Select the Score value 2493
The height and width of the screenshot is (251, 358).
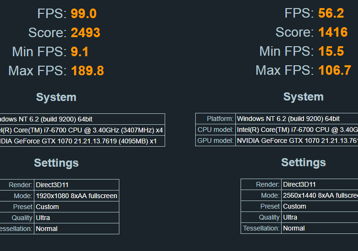(x=85, y=33)
